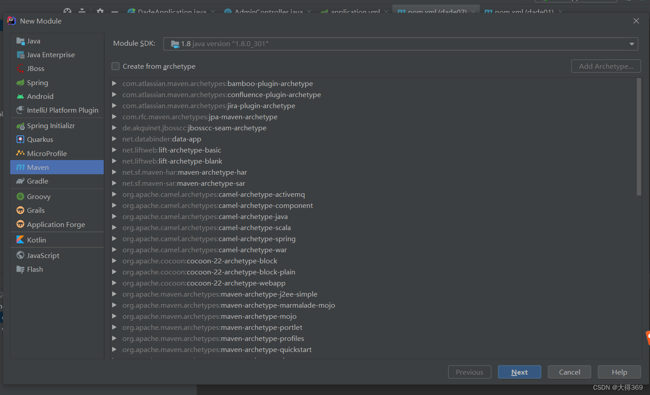Select camel-archetype-scala in list
The height and width of the screenshot is (395, 650).
pyautogui.click(x=373, y=227)
